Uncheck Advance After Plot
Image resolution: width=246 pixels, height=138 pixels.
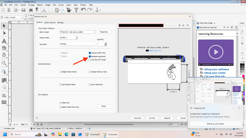pos(90,53)
